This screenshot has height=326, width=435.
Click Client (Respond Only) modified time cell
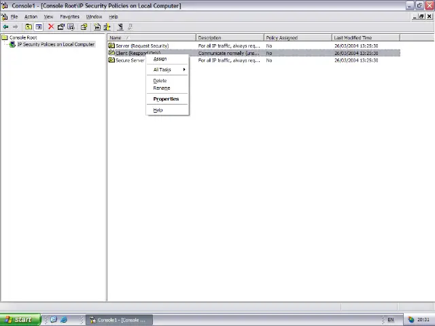click(x=356, y=53)
